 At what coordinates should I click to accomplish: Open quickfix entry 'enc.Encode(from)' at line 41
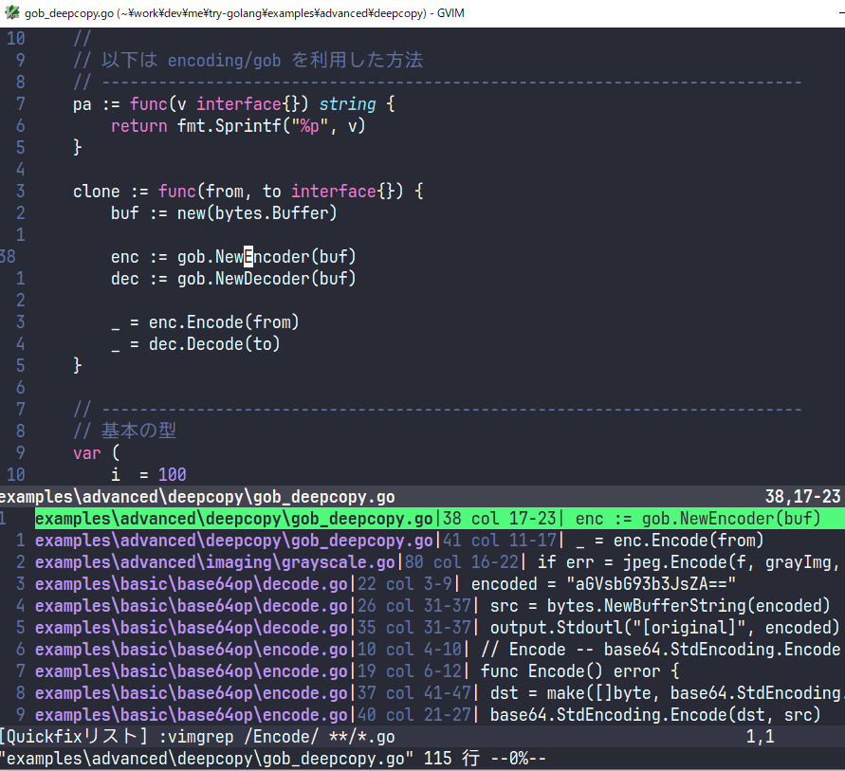pyautogui.click(x=399, y=541)
